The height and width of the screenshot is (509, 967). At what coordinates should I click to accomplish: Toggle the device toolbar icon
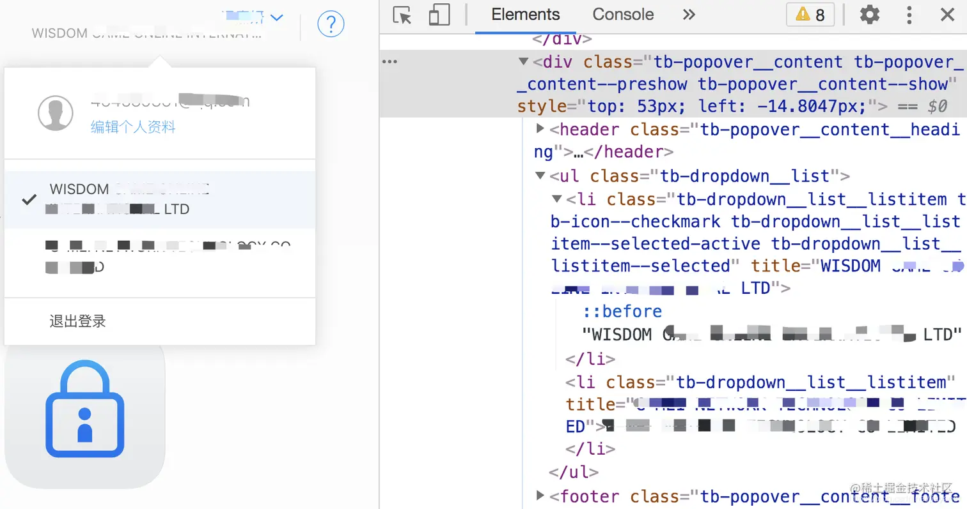coord(439,15)
